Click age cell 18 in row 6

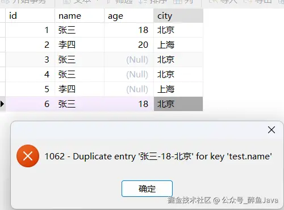(129, 104)
